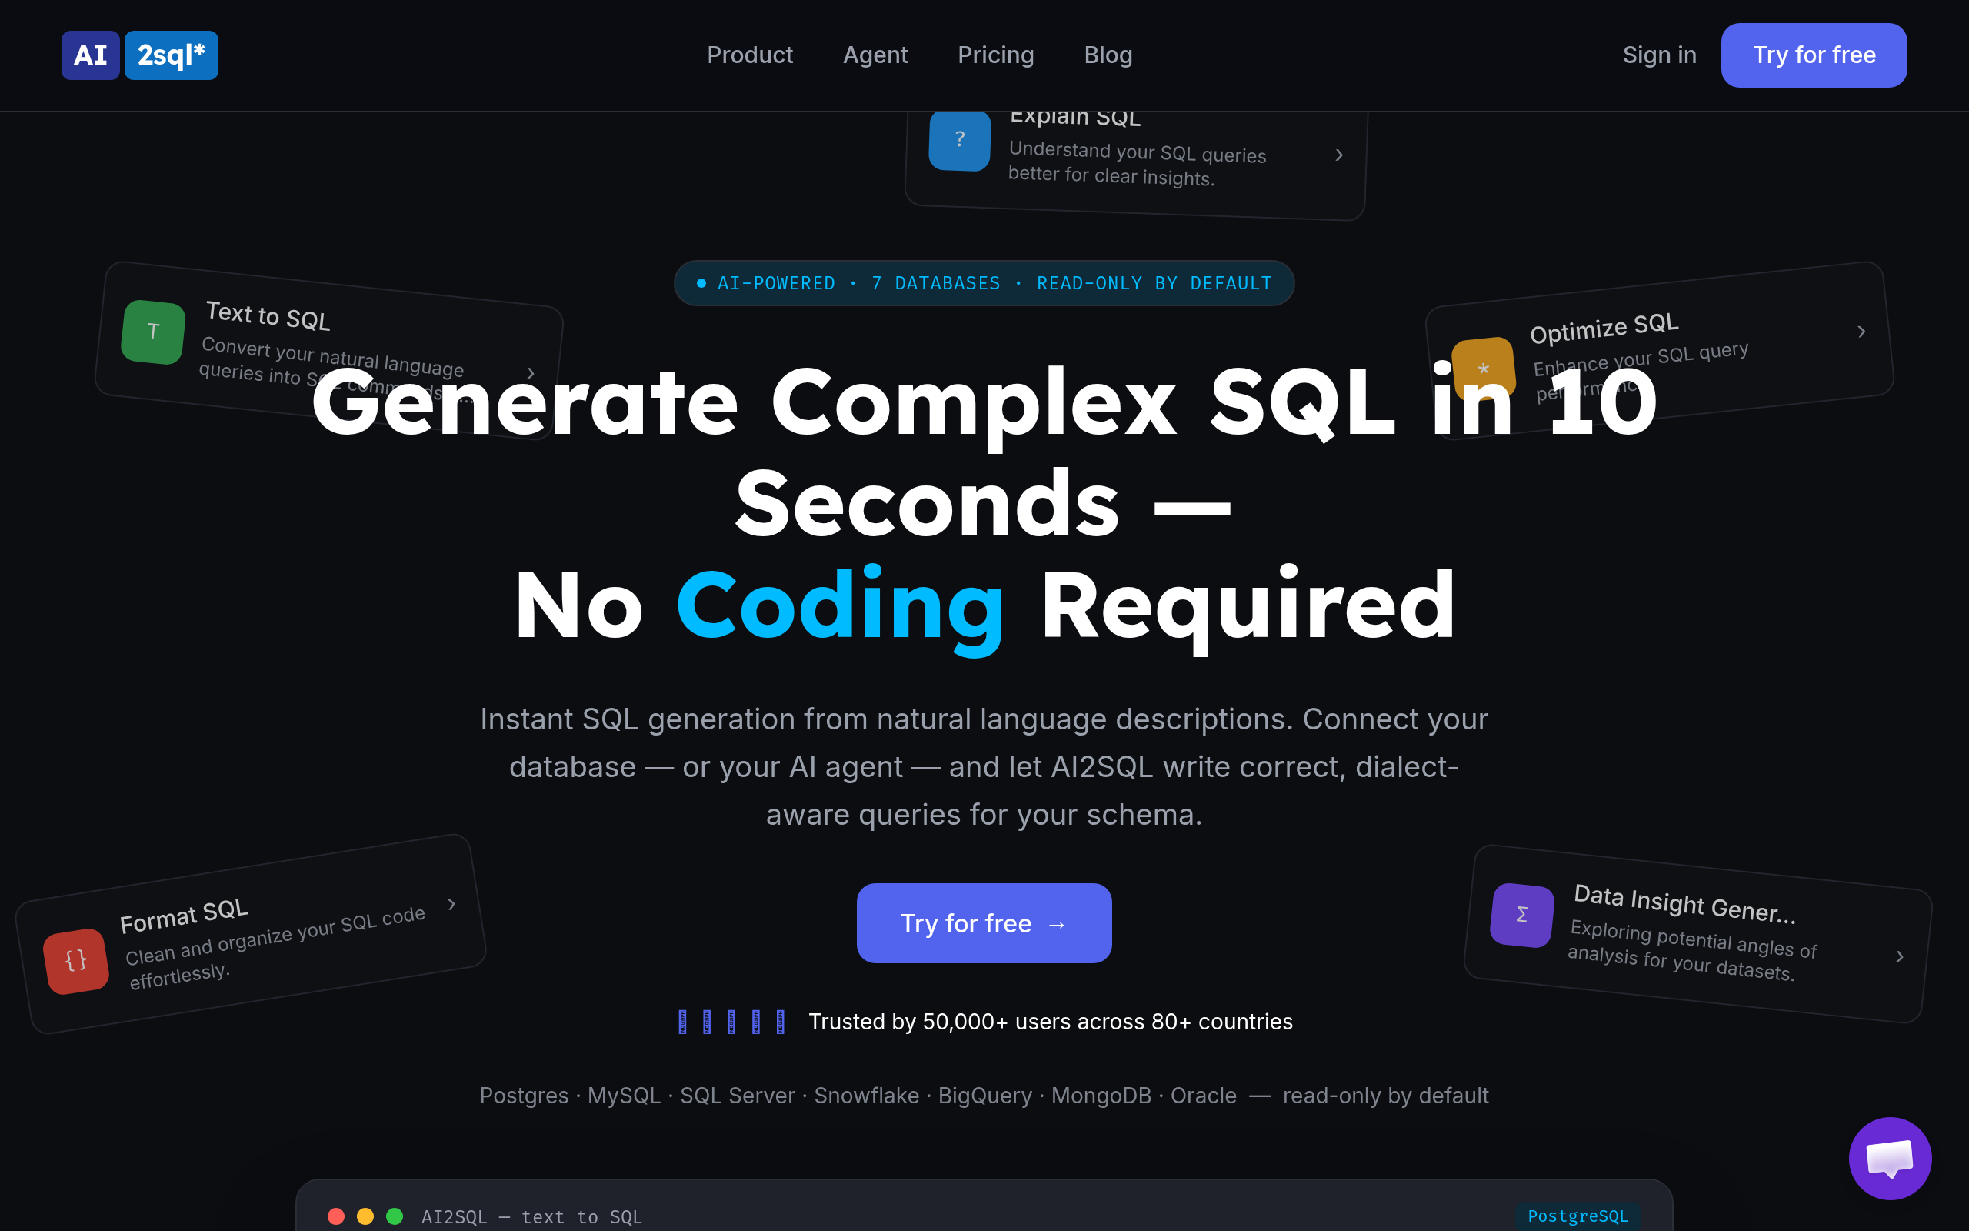Click the 'AI2SQL — text to SQL' terminal title
1969x1231 pixels.
coord(531,1216)
